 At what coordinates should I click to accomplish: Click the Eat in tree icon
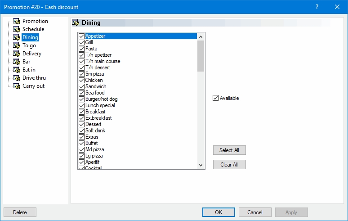(17, 70)
